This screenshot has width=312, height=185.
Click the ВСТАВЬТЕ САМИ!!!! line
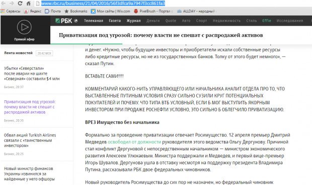pos(104,76)
